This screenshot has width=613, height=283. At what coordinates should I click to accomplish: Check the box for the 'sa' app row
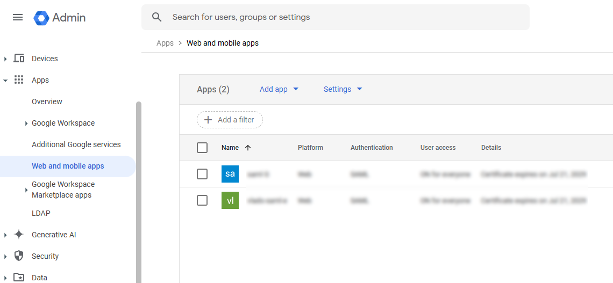point(202,174)
